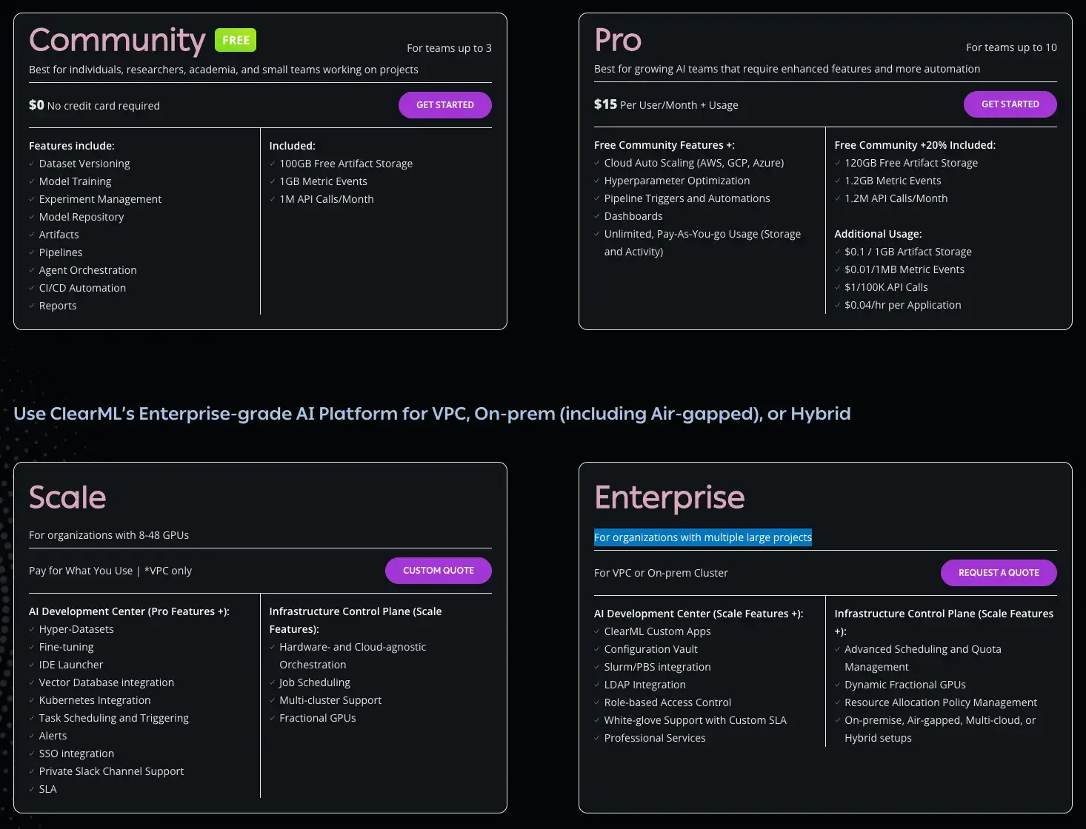Click Get Started in Pro plan
Viewport: 1086px width, 829px height.
click(1010, 104)
